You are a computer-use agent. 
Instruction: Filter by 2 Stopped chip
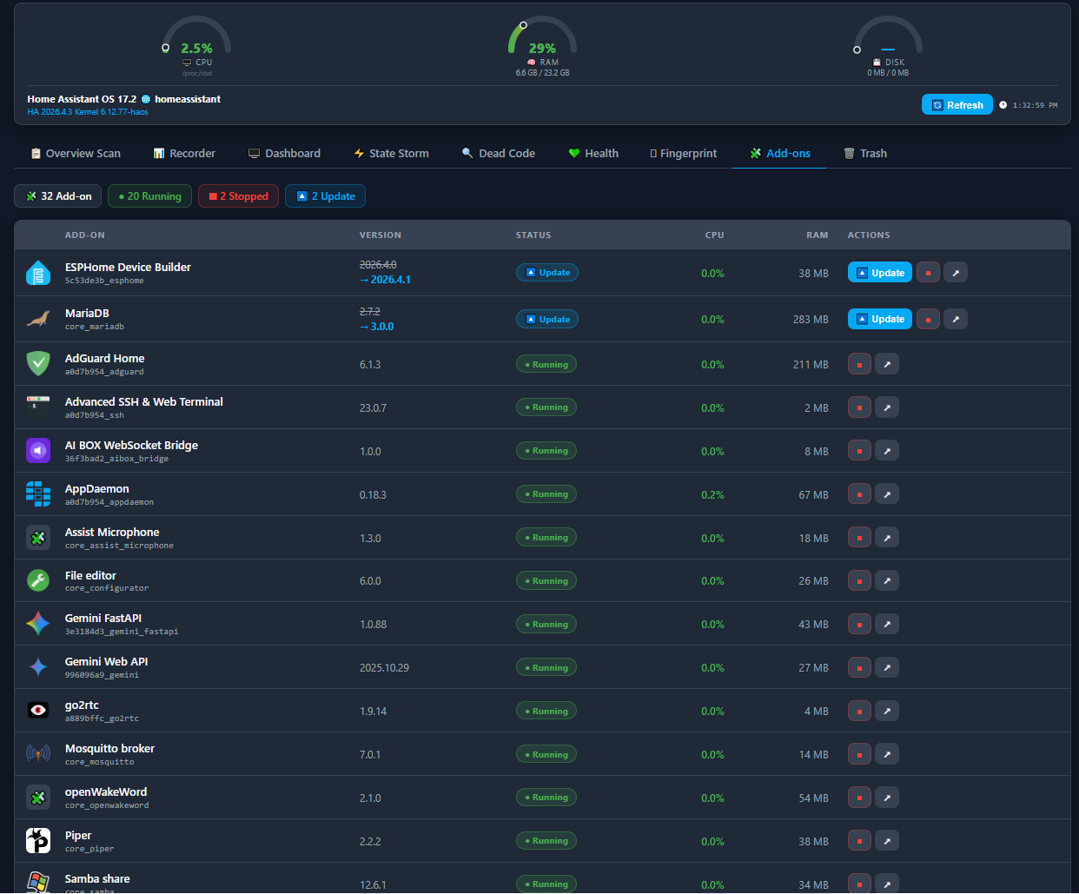tap(238, 196)
